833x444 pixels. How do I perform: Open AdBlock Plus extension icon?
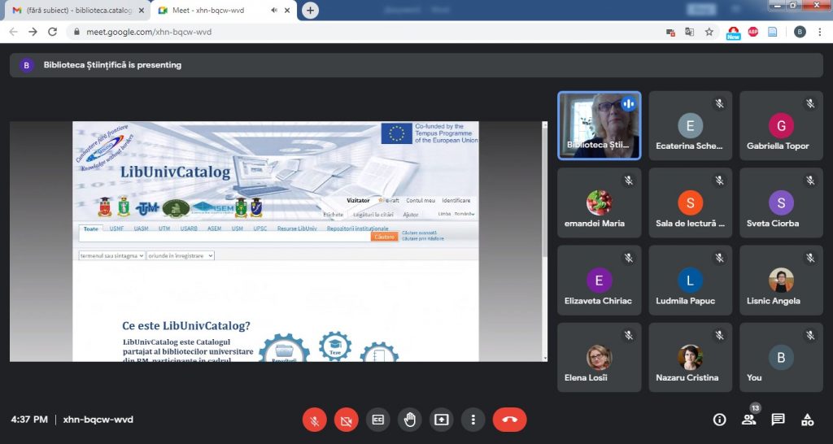click(x=752, y=32)
